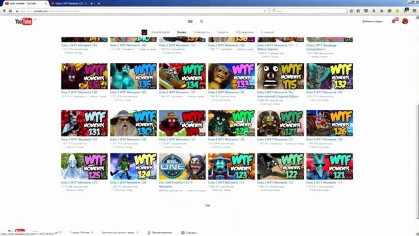
Task: Open the WTF Moments 124 thumbnail
Action: coord(134,167)
